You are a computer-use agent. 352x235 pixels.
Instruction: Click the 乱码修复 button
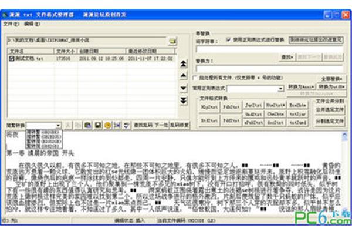[x=179, y=125]
